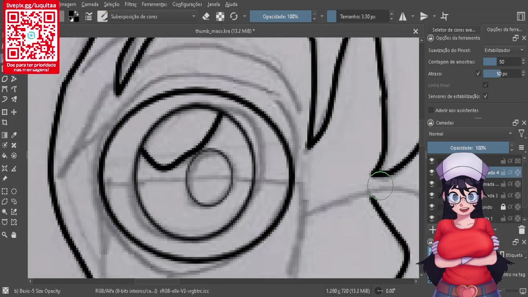The image size is (528, 297).
Task: Hide the Camada 4 layer eye
Action: (432, 172)
